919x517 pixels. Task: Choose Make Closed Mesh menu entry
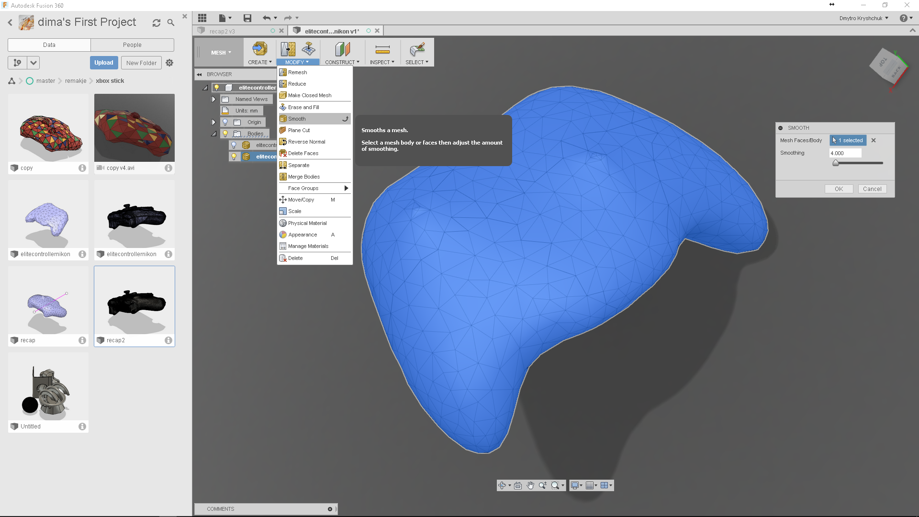[x=315, y=95]
